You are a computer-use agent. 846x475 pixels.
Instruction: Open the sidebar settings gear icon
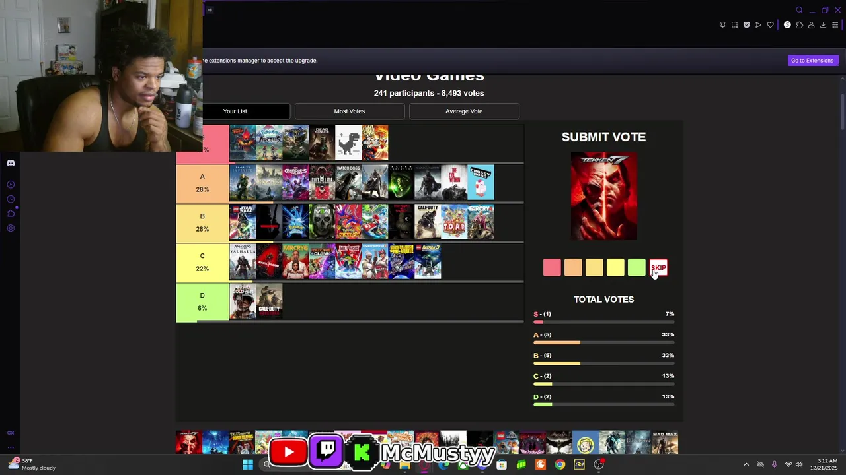11,228
